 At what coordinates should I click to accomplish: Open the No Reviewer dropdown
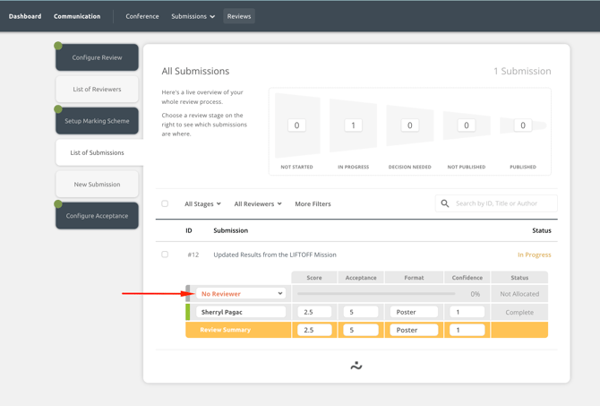point(241,294)
